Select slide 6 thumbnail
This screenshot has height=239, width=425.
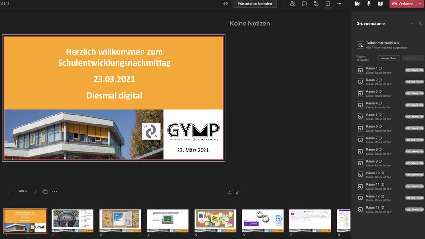tap(263, 221)
